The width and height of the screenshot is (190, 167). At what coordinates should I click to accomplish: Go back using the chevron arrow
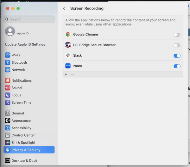tap(64, 9)
